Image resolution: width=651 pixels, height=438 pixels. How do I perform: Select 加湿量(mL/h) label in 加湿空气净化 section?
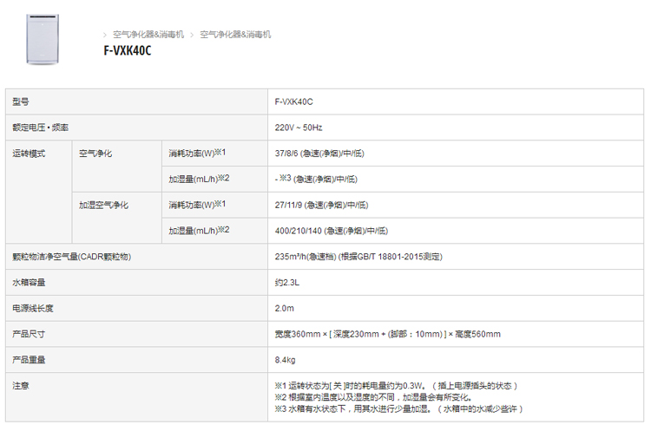[x=199, y=230]
